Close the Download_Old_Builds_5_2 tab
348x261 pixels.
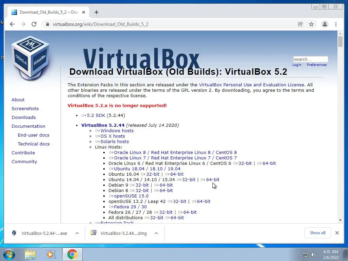pyautogui.click(x=84, y=12)
